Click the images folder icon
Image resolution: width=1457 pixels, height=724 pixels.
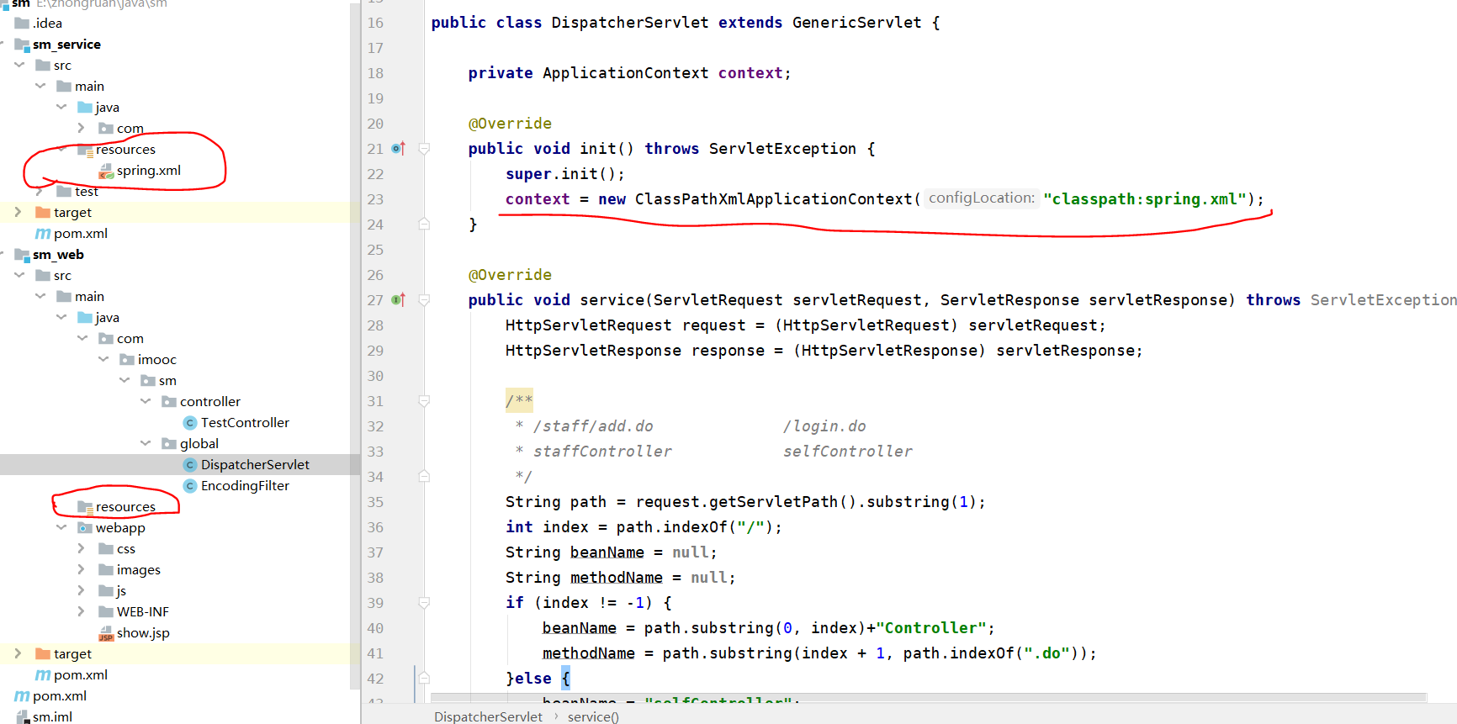pos(106,569)
